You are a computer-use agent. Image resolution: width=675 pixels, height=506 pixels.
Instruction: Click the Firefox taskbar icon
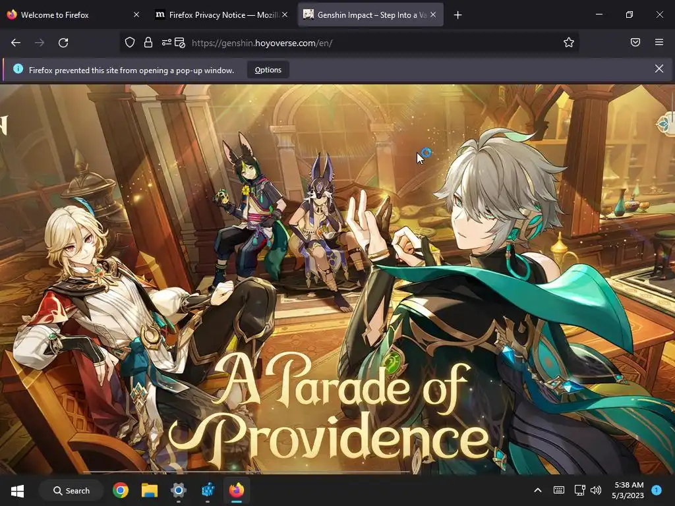[x=237, y=490]
